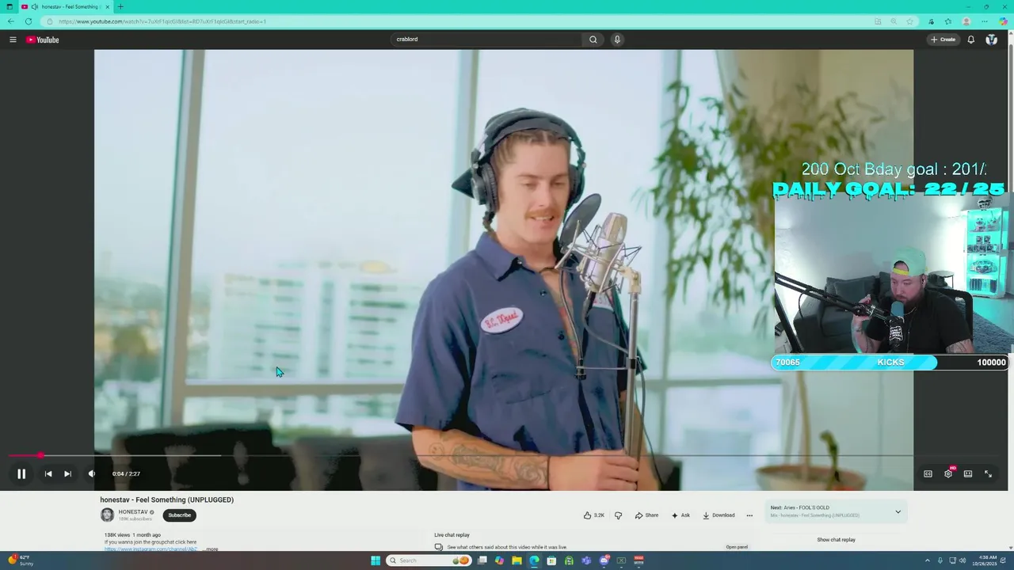The width and height of the screenshot is (1014, 570).
Task: Subscribe to the HONESTAV channel
Action: (x=180, y=515)
